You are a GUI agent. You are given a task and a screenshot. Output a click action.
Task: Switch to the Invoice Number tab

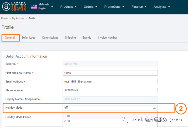pos(107,38)
